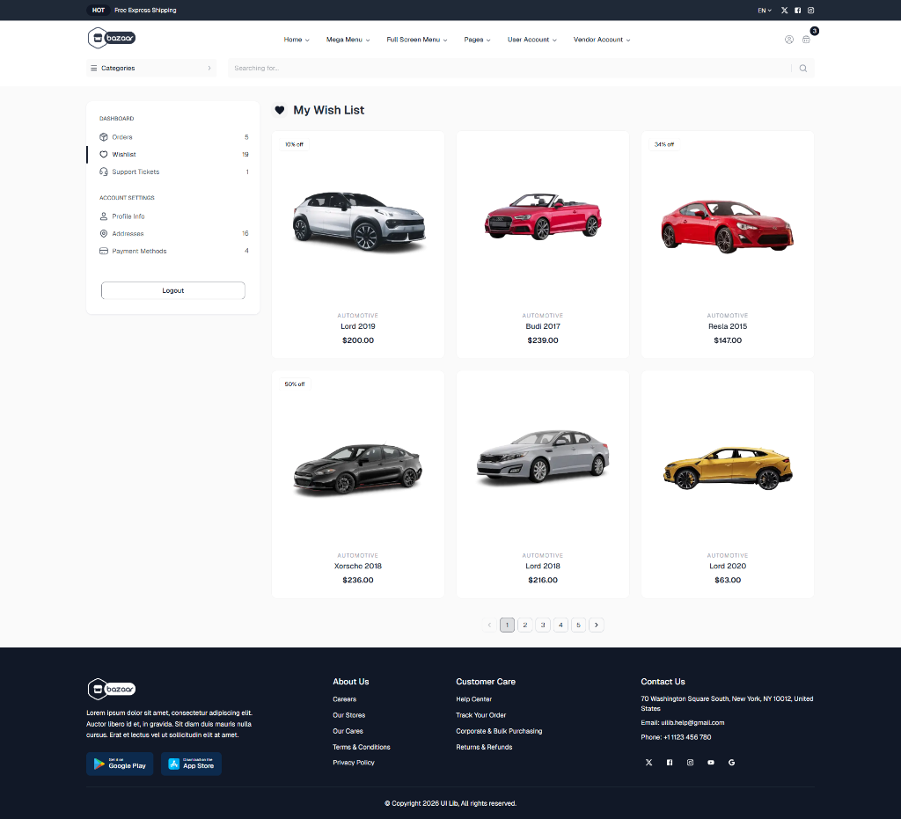The height and width of the screenshot is (819, 901).
Task: Expand the EN language selector
Action: click(764, 11)
